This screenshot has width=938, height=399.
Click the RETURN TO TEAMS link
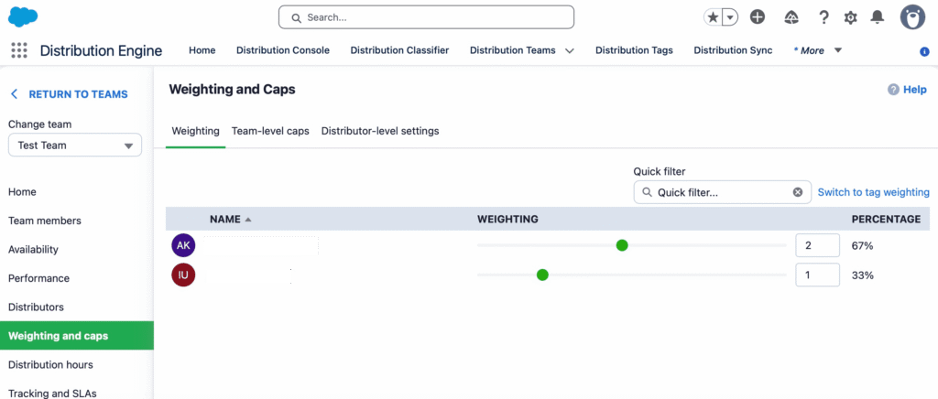79,94
